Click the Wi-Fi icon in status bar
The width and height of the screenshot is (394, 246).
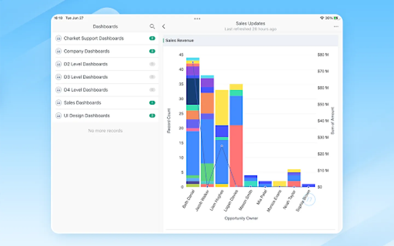point(322,18)
